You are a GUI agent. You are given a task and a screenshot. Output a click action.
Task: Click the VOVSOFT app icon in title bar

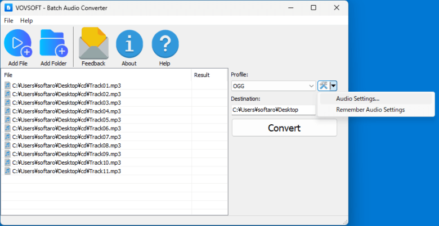(8, 8)
